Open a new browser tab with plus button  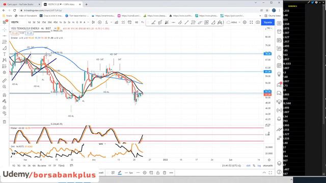click(86, 4)
